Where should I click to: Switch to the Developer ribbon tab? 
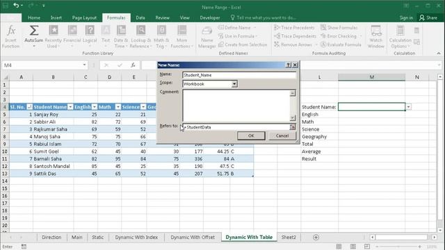(210, 17)
